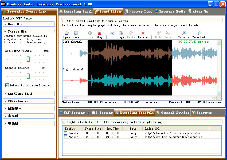Open the MP3 Setting tab
227x160 pixels.
[100, 113]
